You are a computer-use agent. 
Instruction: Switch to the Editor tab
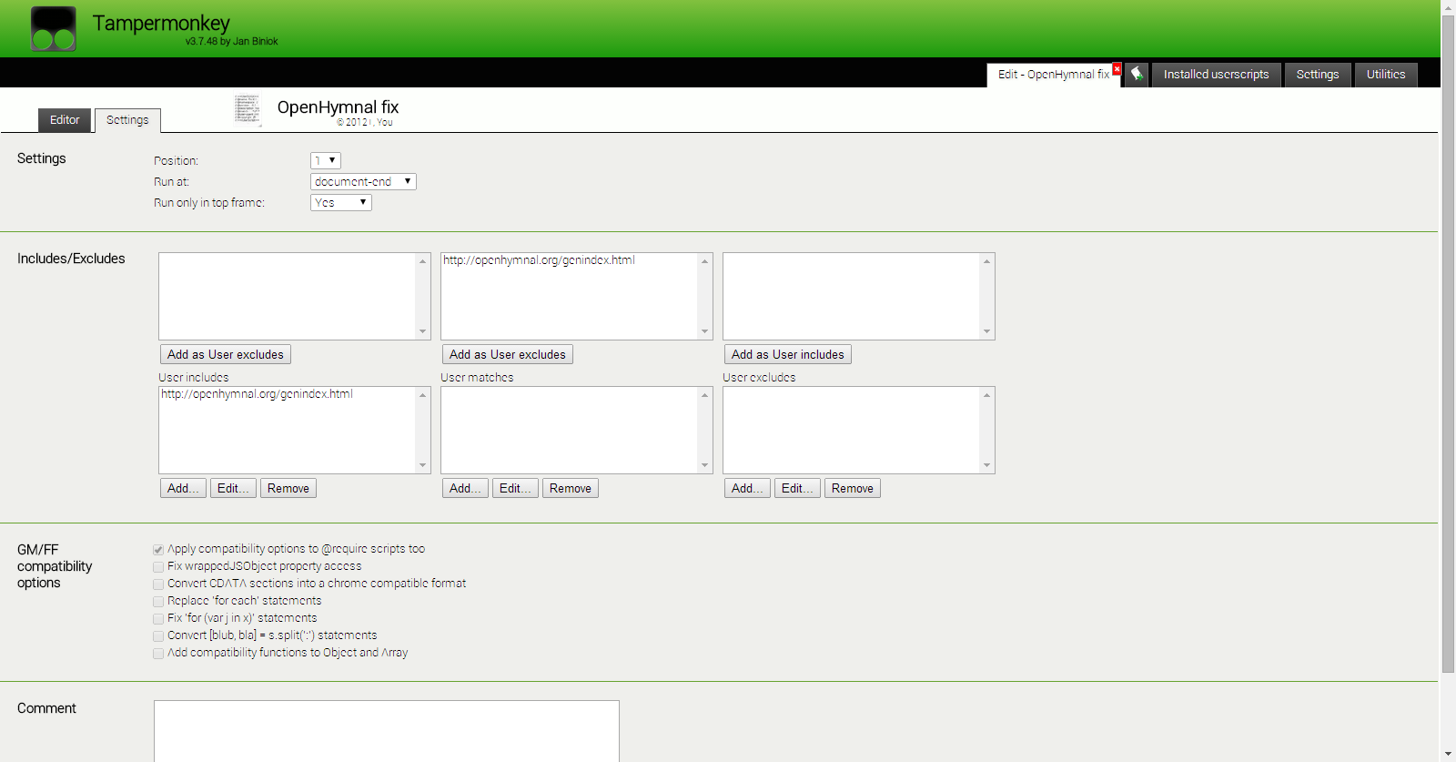click(x=65, y=120)
